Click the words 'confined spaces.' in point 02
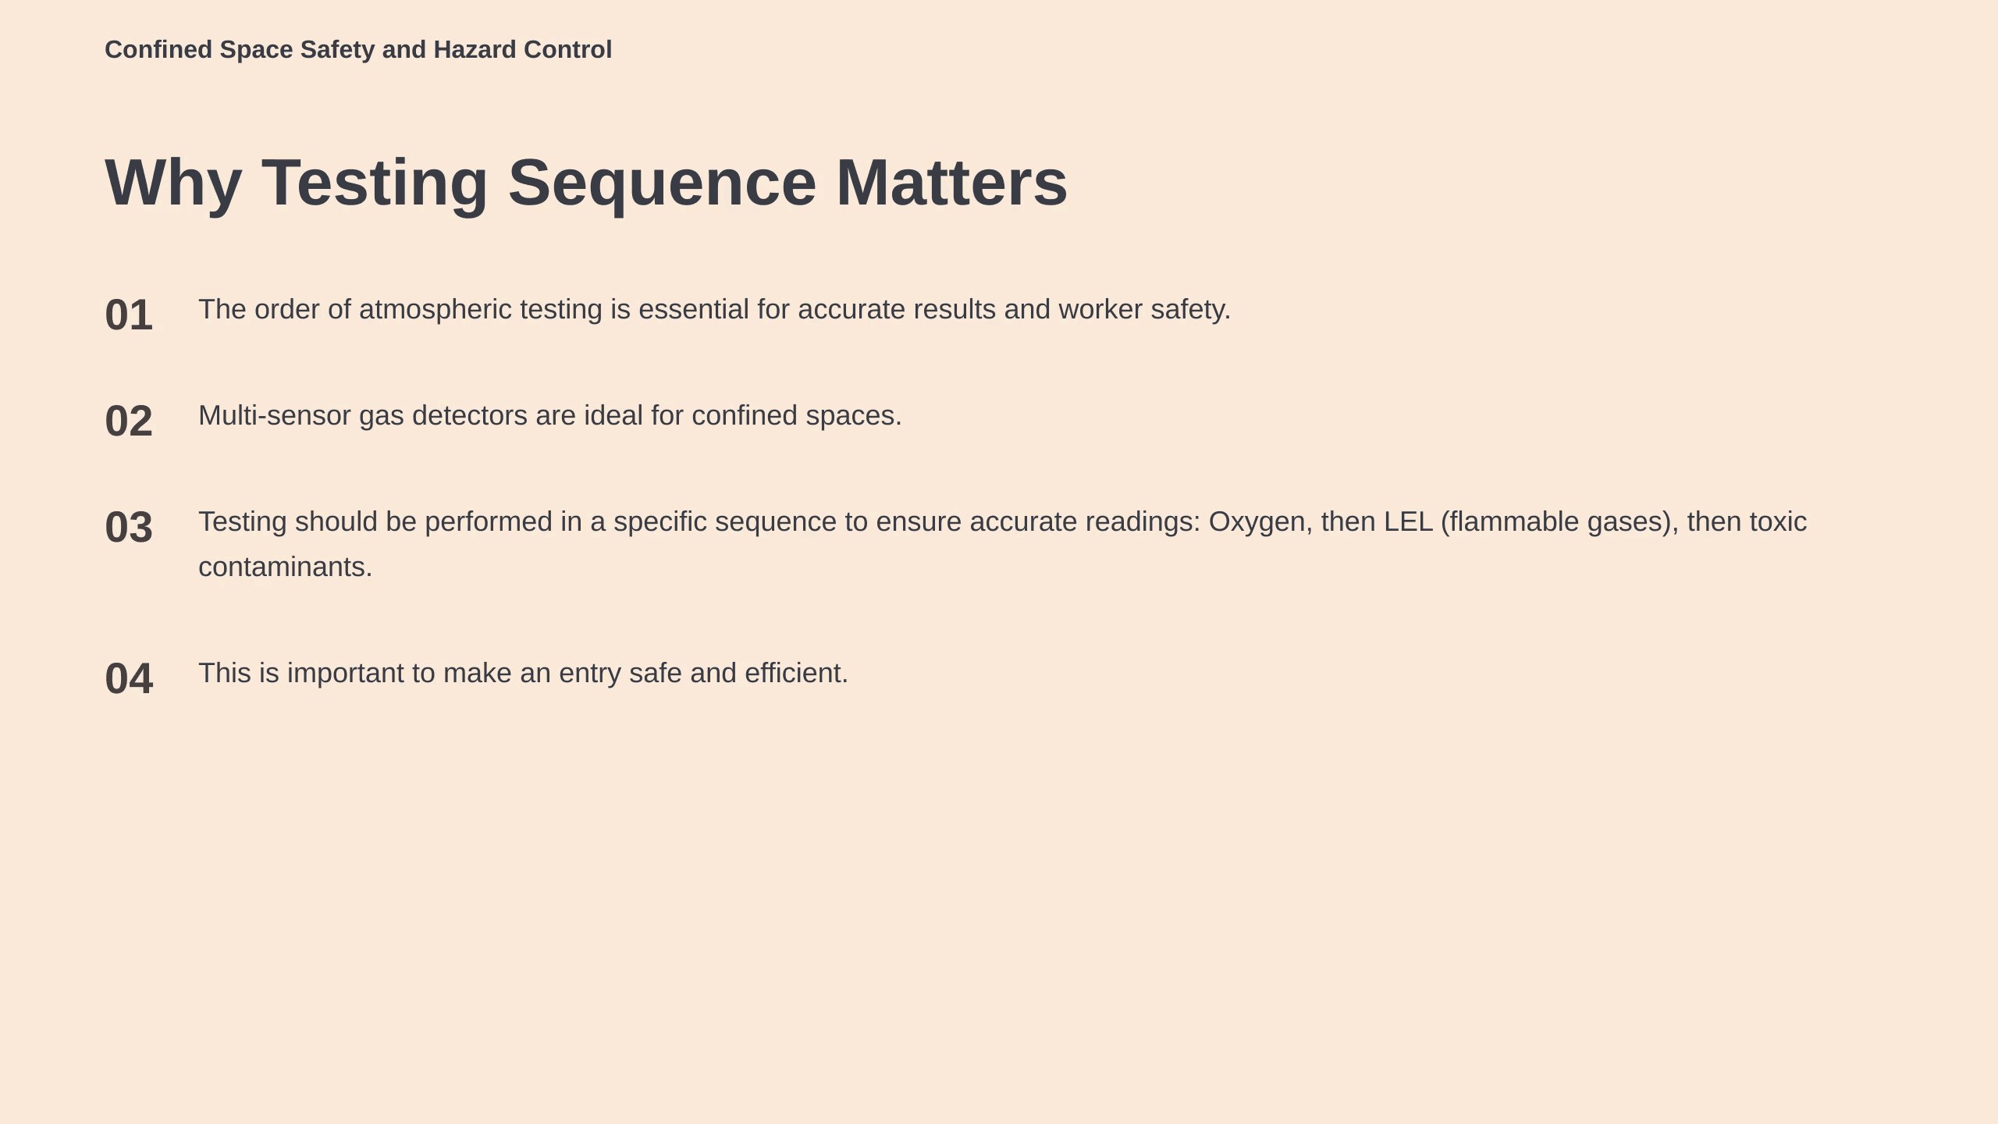This screenshot has height=1124, width=1998. coord(797,416)
